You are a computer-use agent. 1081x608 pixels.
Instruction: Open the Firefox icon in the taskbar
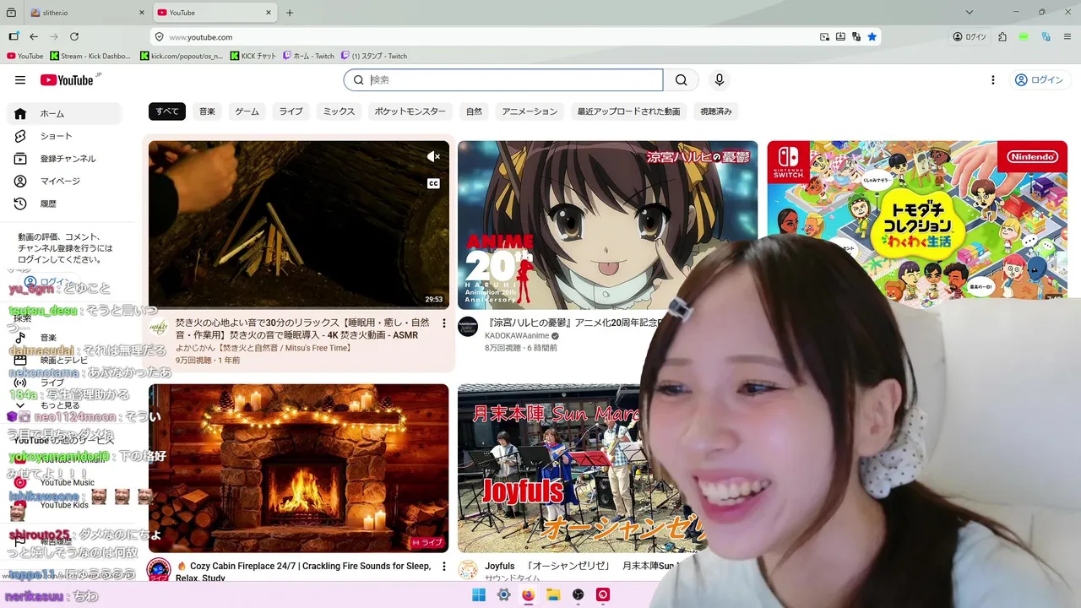[x=528, y=594]
